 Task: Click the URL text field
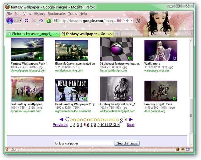pyautogui.click(x=87, y=21)
